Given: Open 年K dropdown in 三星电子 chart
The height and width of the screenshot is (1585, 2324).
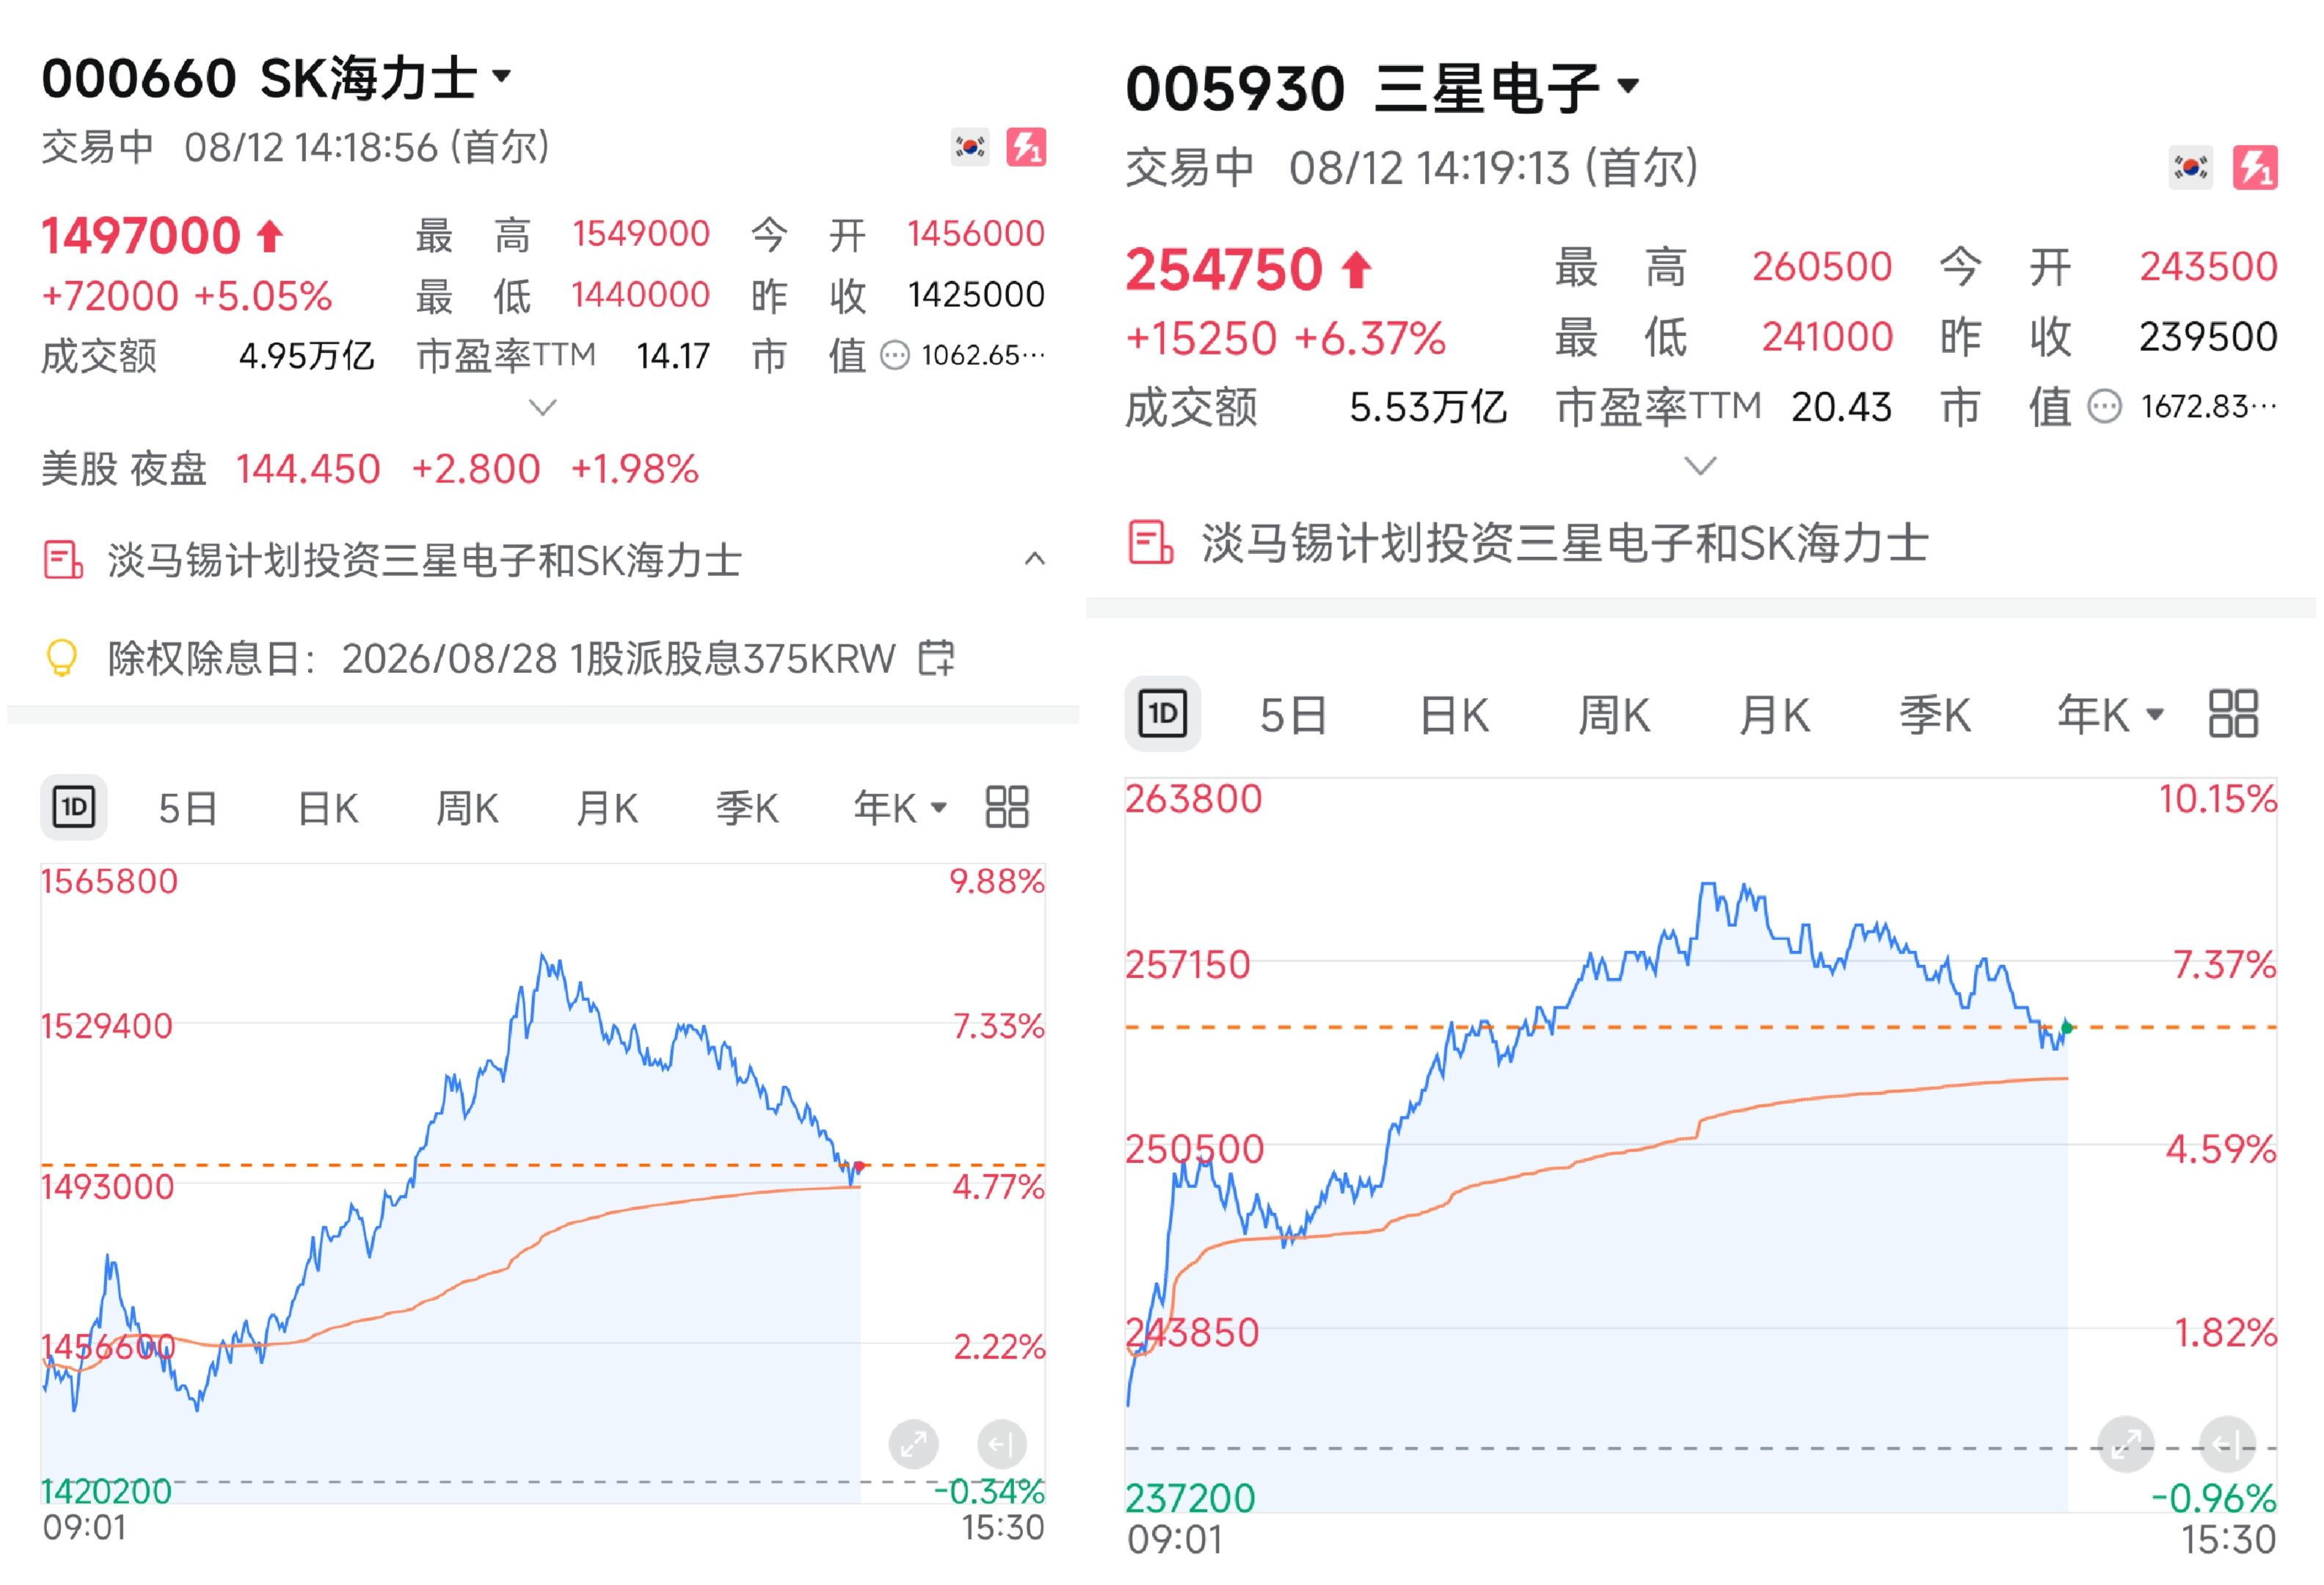Looking at the screenshot, I should point(2111,716).
